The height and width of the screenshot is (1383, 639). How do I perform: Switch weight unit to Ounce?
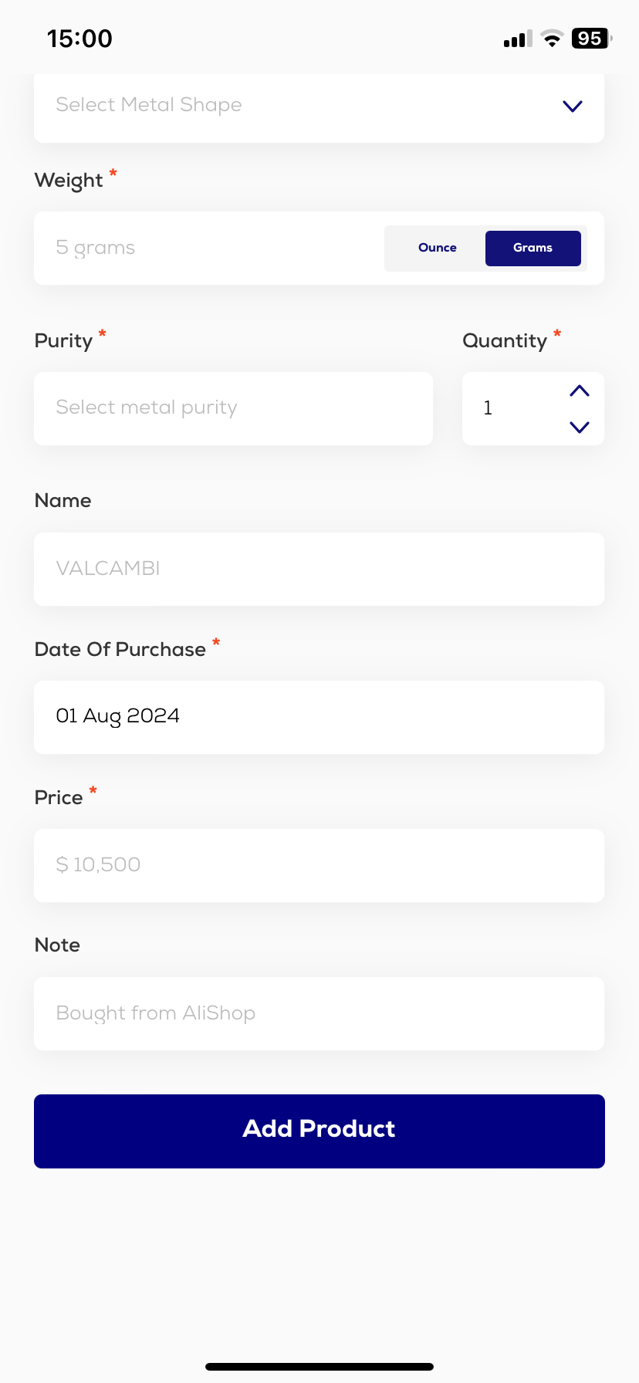[437, 248]
